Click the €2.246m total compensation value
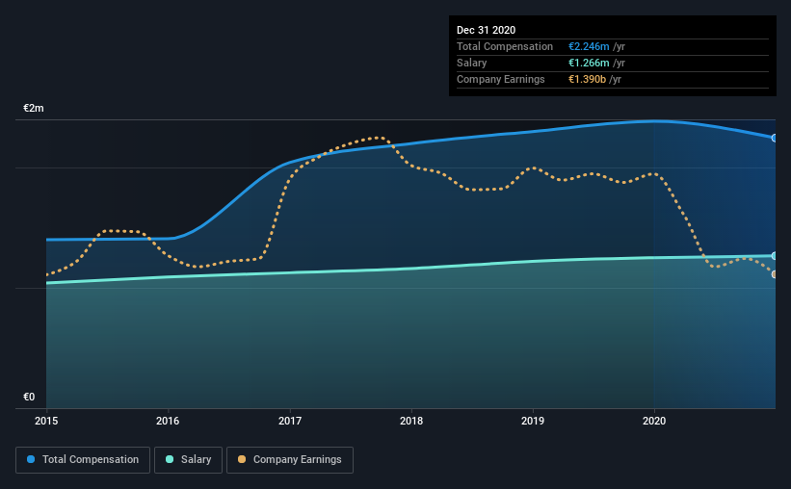The image size is (791, 489). click(x=589, y=46)
